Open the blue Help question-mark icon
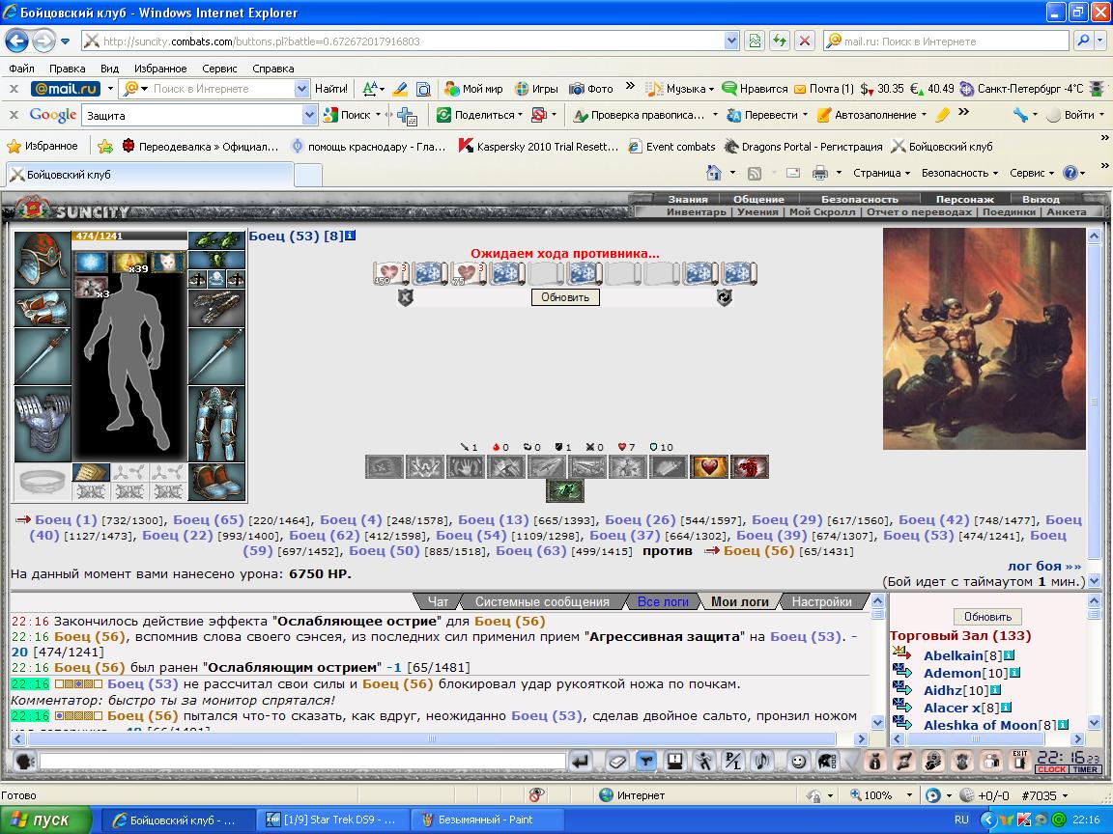The image size is (1113, 834). click(x=1070, y=173)
